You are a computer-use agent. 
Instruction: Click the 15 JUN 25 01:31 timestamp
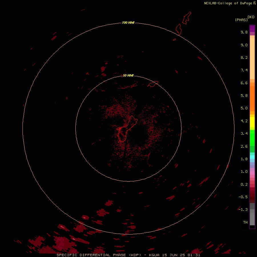pyautogui.click(x=181, y=255)
